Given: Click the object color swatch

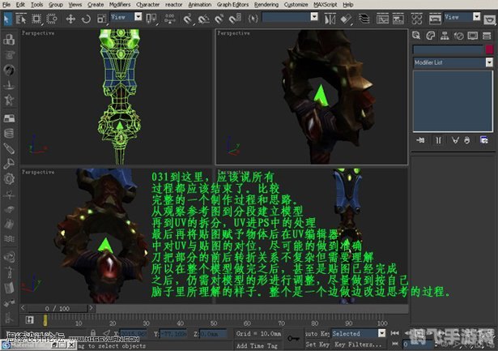Looking at the screenshot, I should pos(489,49).
